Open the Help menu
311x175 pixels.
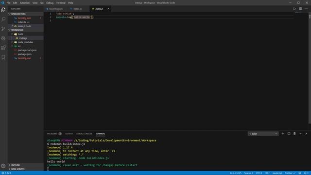click(x=70, y=3)
